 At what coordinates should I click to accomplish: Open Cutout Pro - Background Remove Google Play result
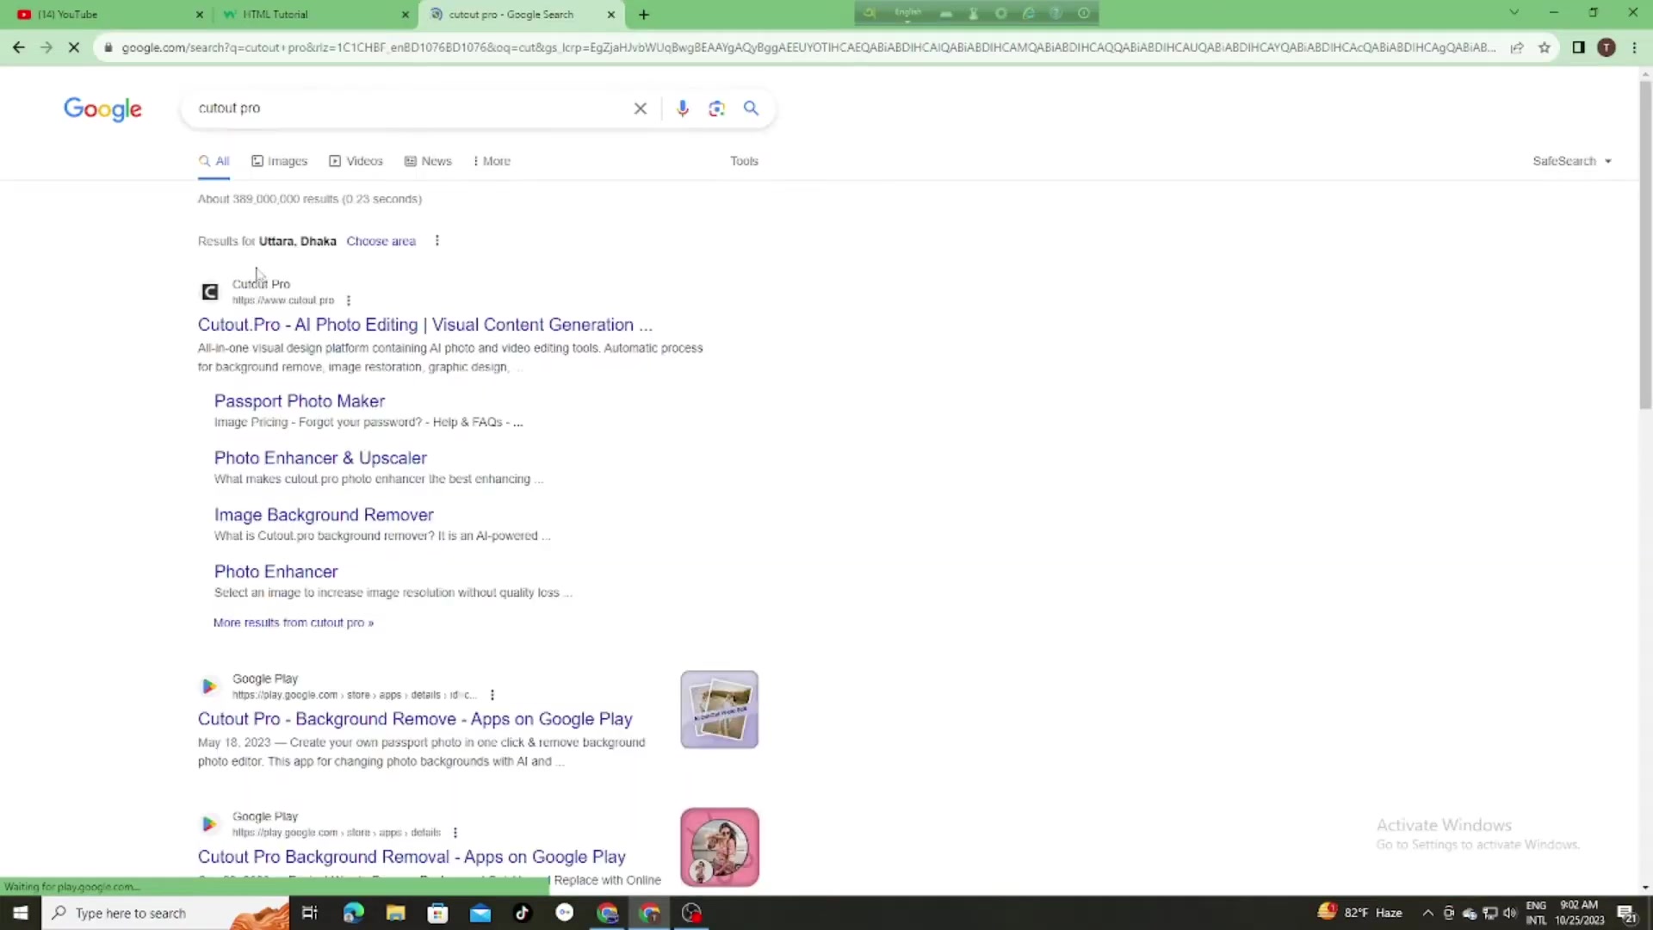pyautogui.click(x=415, y=719)
